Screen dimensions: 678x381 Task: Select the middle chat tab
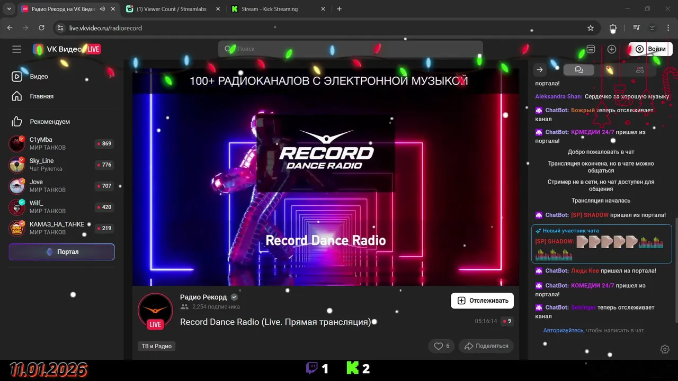pos(609,70)
